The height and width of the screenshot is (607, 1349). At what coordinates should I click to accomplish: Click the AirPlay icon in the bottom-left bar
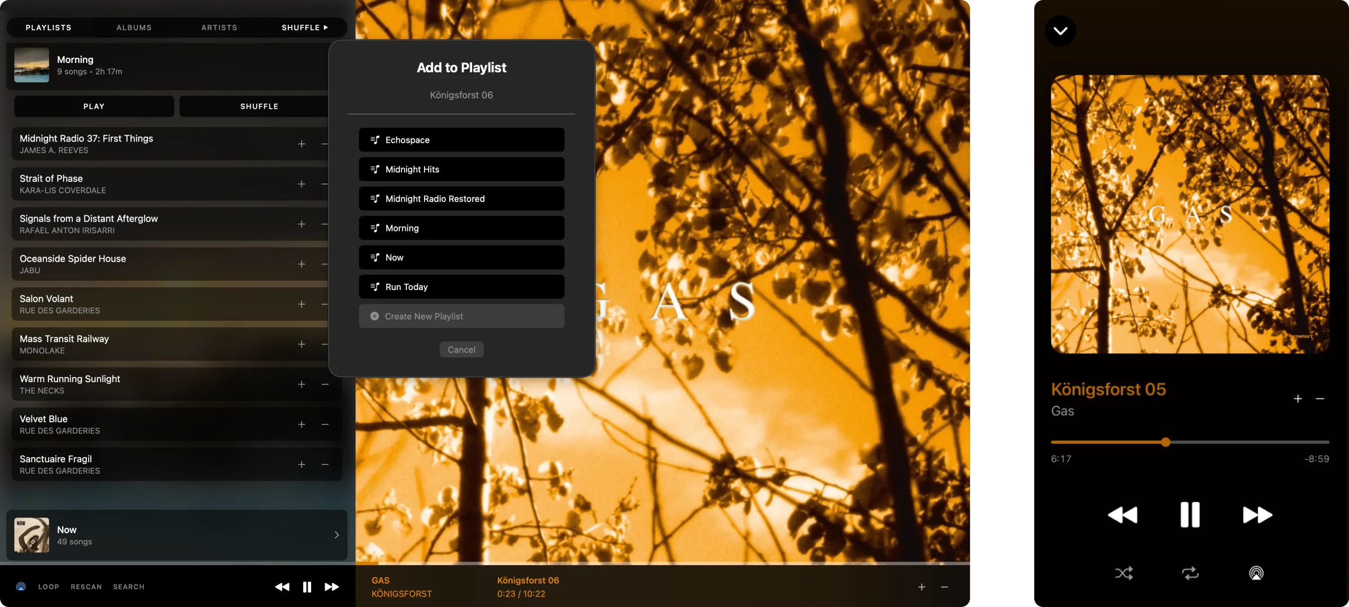(21, 587)
